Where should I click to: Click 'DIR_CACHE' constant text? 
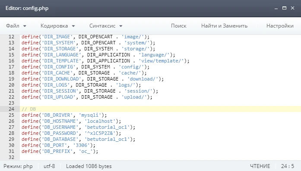pos(57,73)
